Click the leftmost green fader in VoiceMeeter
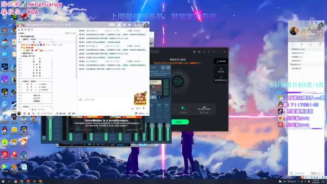 coord(50,128)
